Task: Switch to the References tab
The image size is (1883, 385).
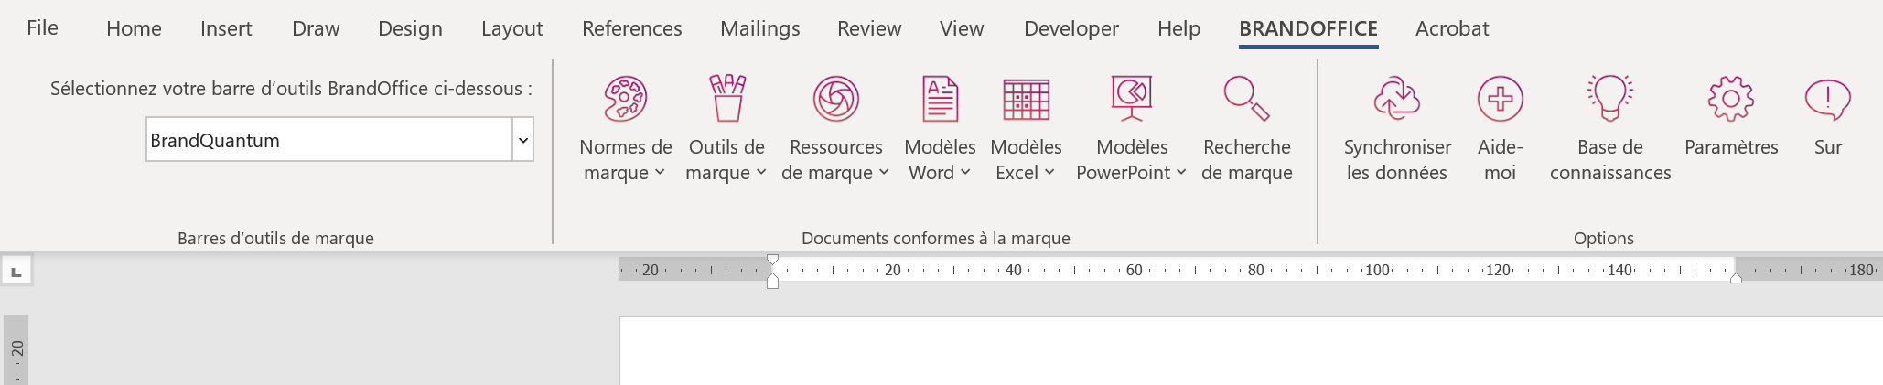Action: click(x=631, y=28)
